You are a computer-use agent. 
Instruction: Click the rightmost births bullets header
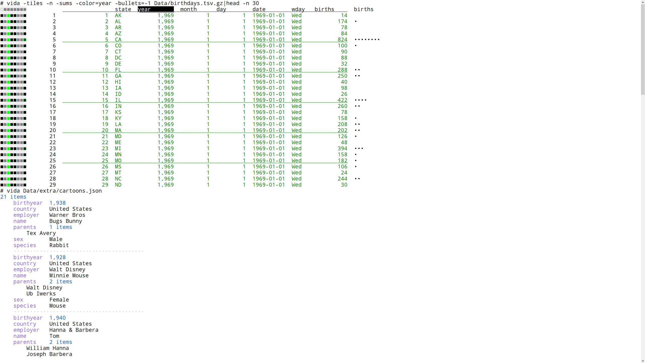tap(363, 9)
